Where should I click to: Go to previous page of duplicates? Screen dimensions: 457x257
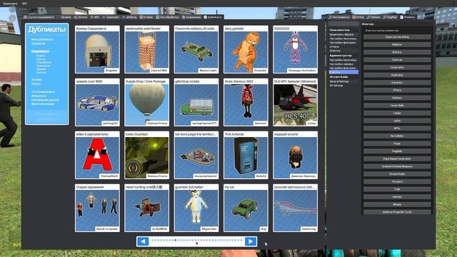[143, 241]
